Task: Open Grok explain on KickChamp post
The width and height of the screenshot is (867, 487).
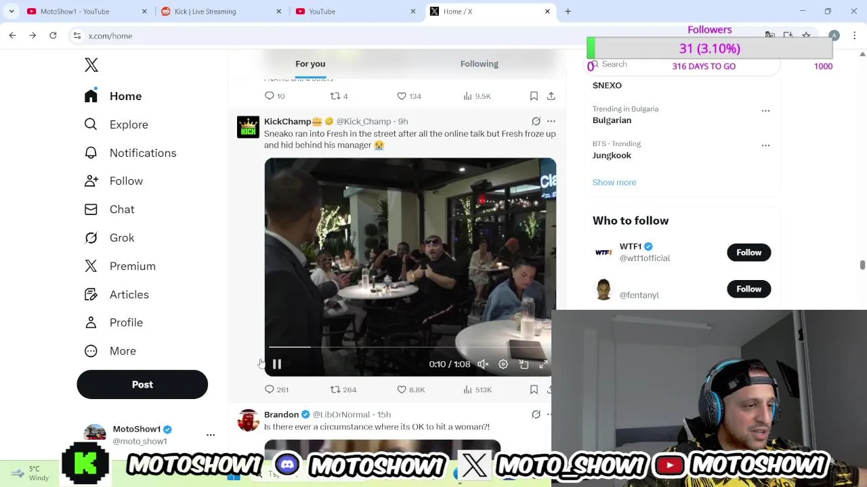Action: pos(536,122)
